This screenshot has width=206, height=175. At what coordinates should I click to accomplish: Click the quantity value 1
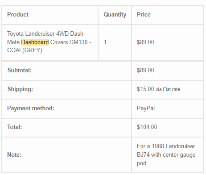(105, 42)
